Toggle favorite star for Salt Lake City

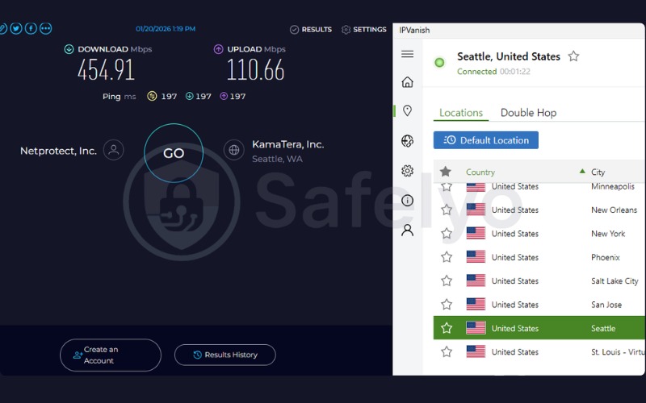447,280
